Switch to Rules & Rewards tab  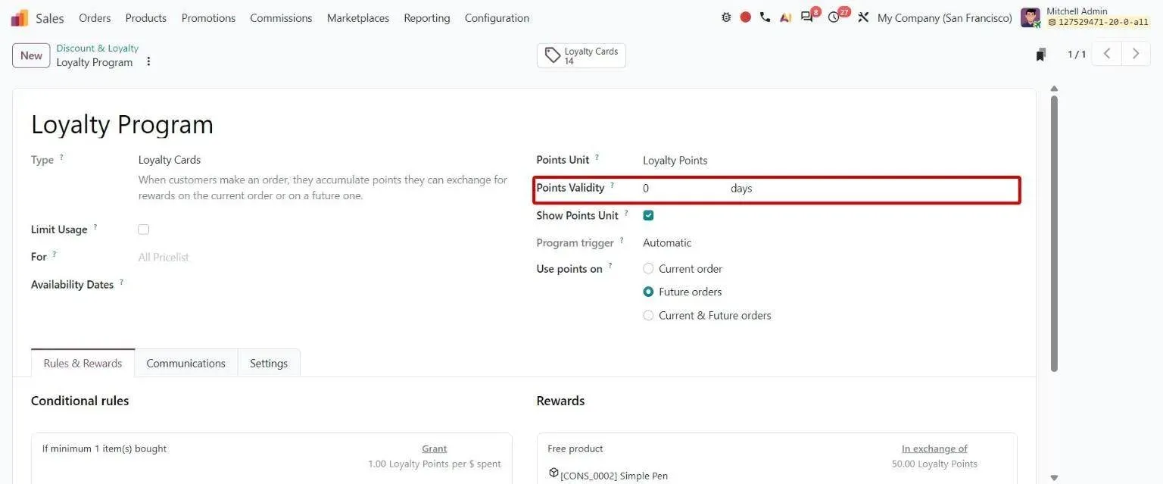click(83, 364)
